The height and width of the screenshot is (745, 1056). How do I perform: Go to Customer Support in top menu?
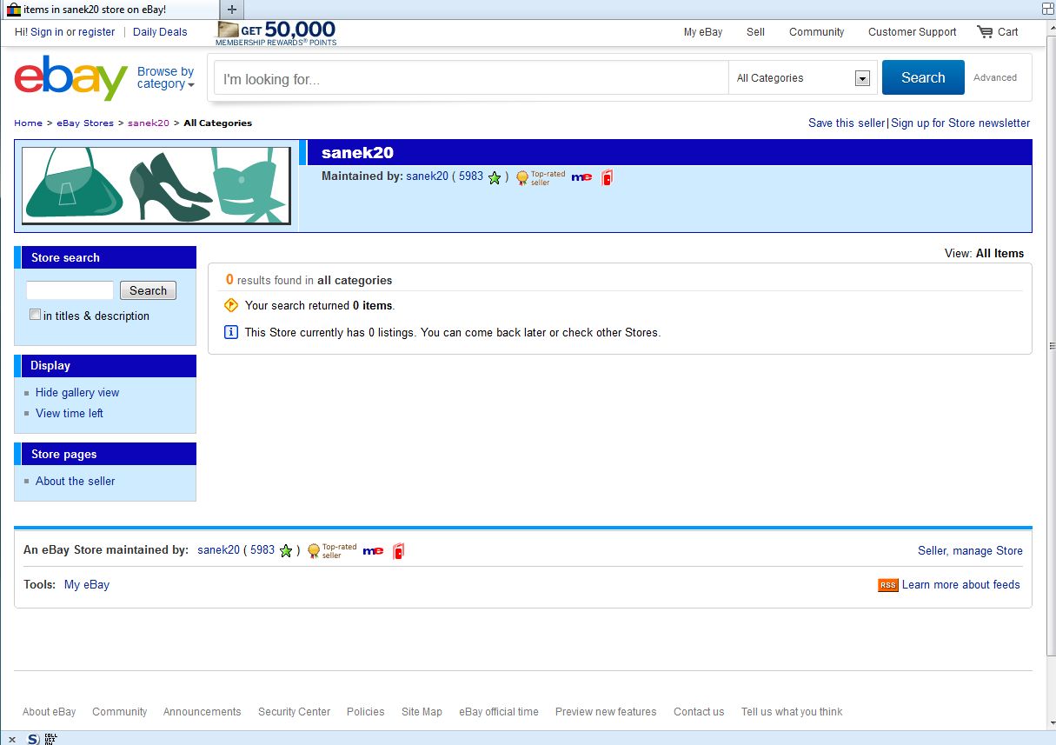[912, 32]
